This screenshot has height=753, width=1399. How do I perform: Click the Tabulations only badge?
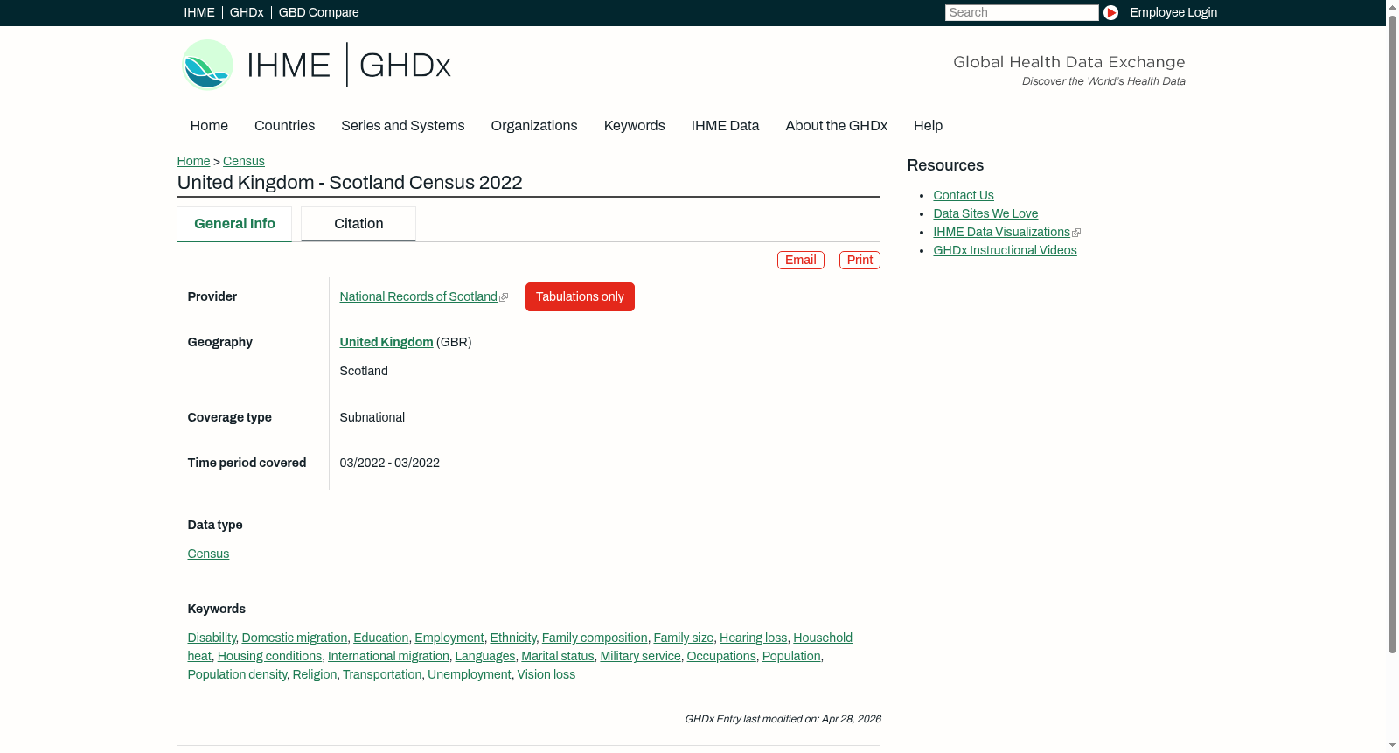(x=580, y=296)
